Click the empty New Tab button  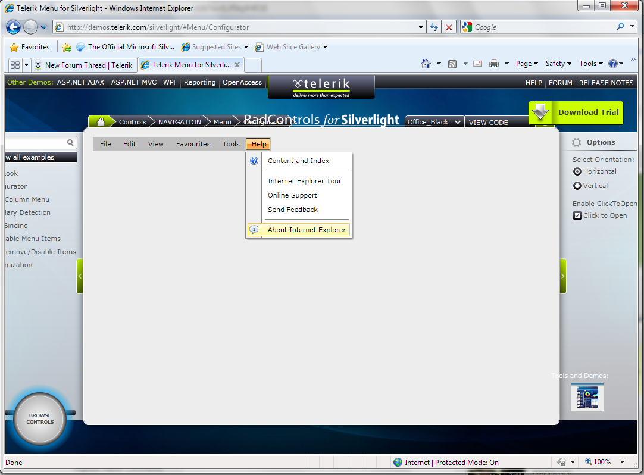[x=253, y=65]
